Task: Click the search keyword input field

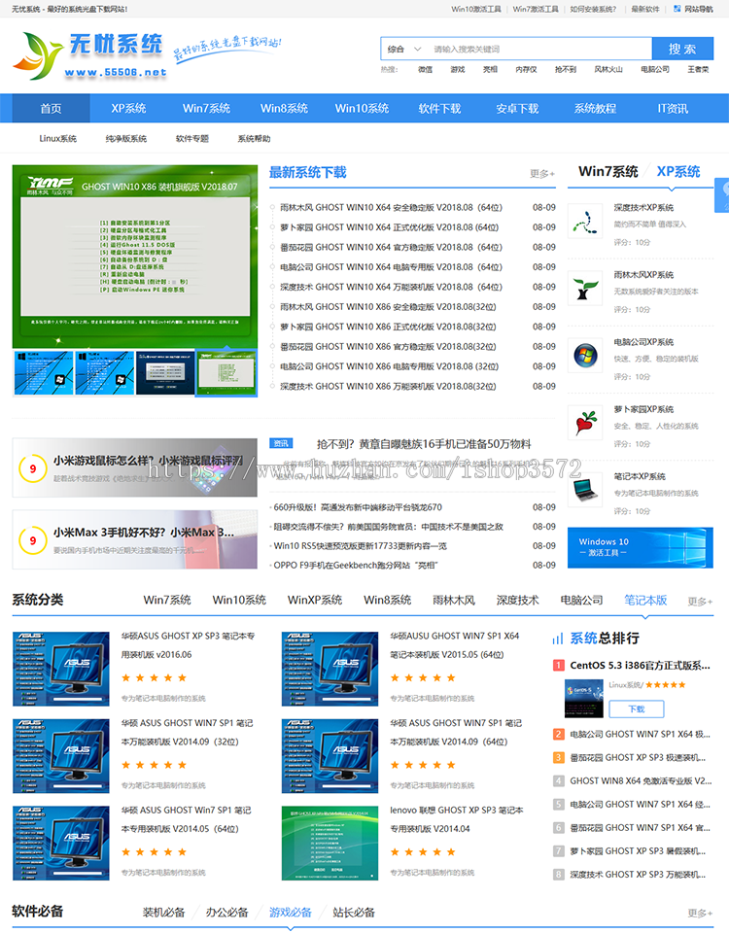Action: click(x=538, y=50)
